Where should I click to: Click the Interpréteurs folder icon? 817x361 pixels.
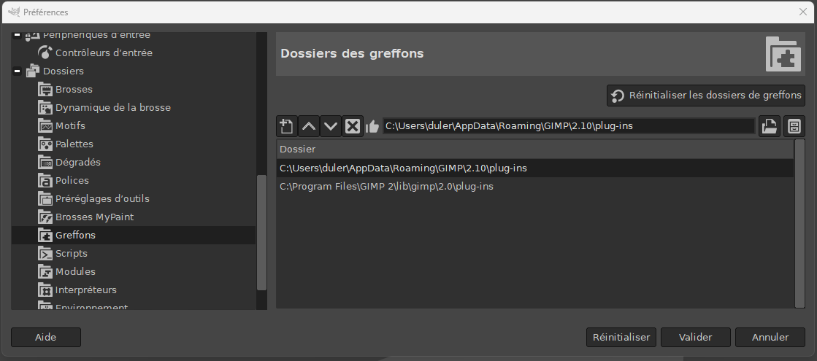click(46, 290)
